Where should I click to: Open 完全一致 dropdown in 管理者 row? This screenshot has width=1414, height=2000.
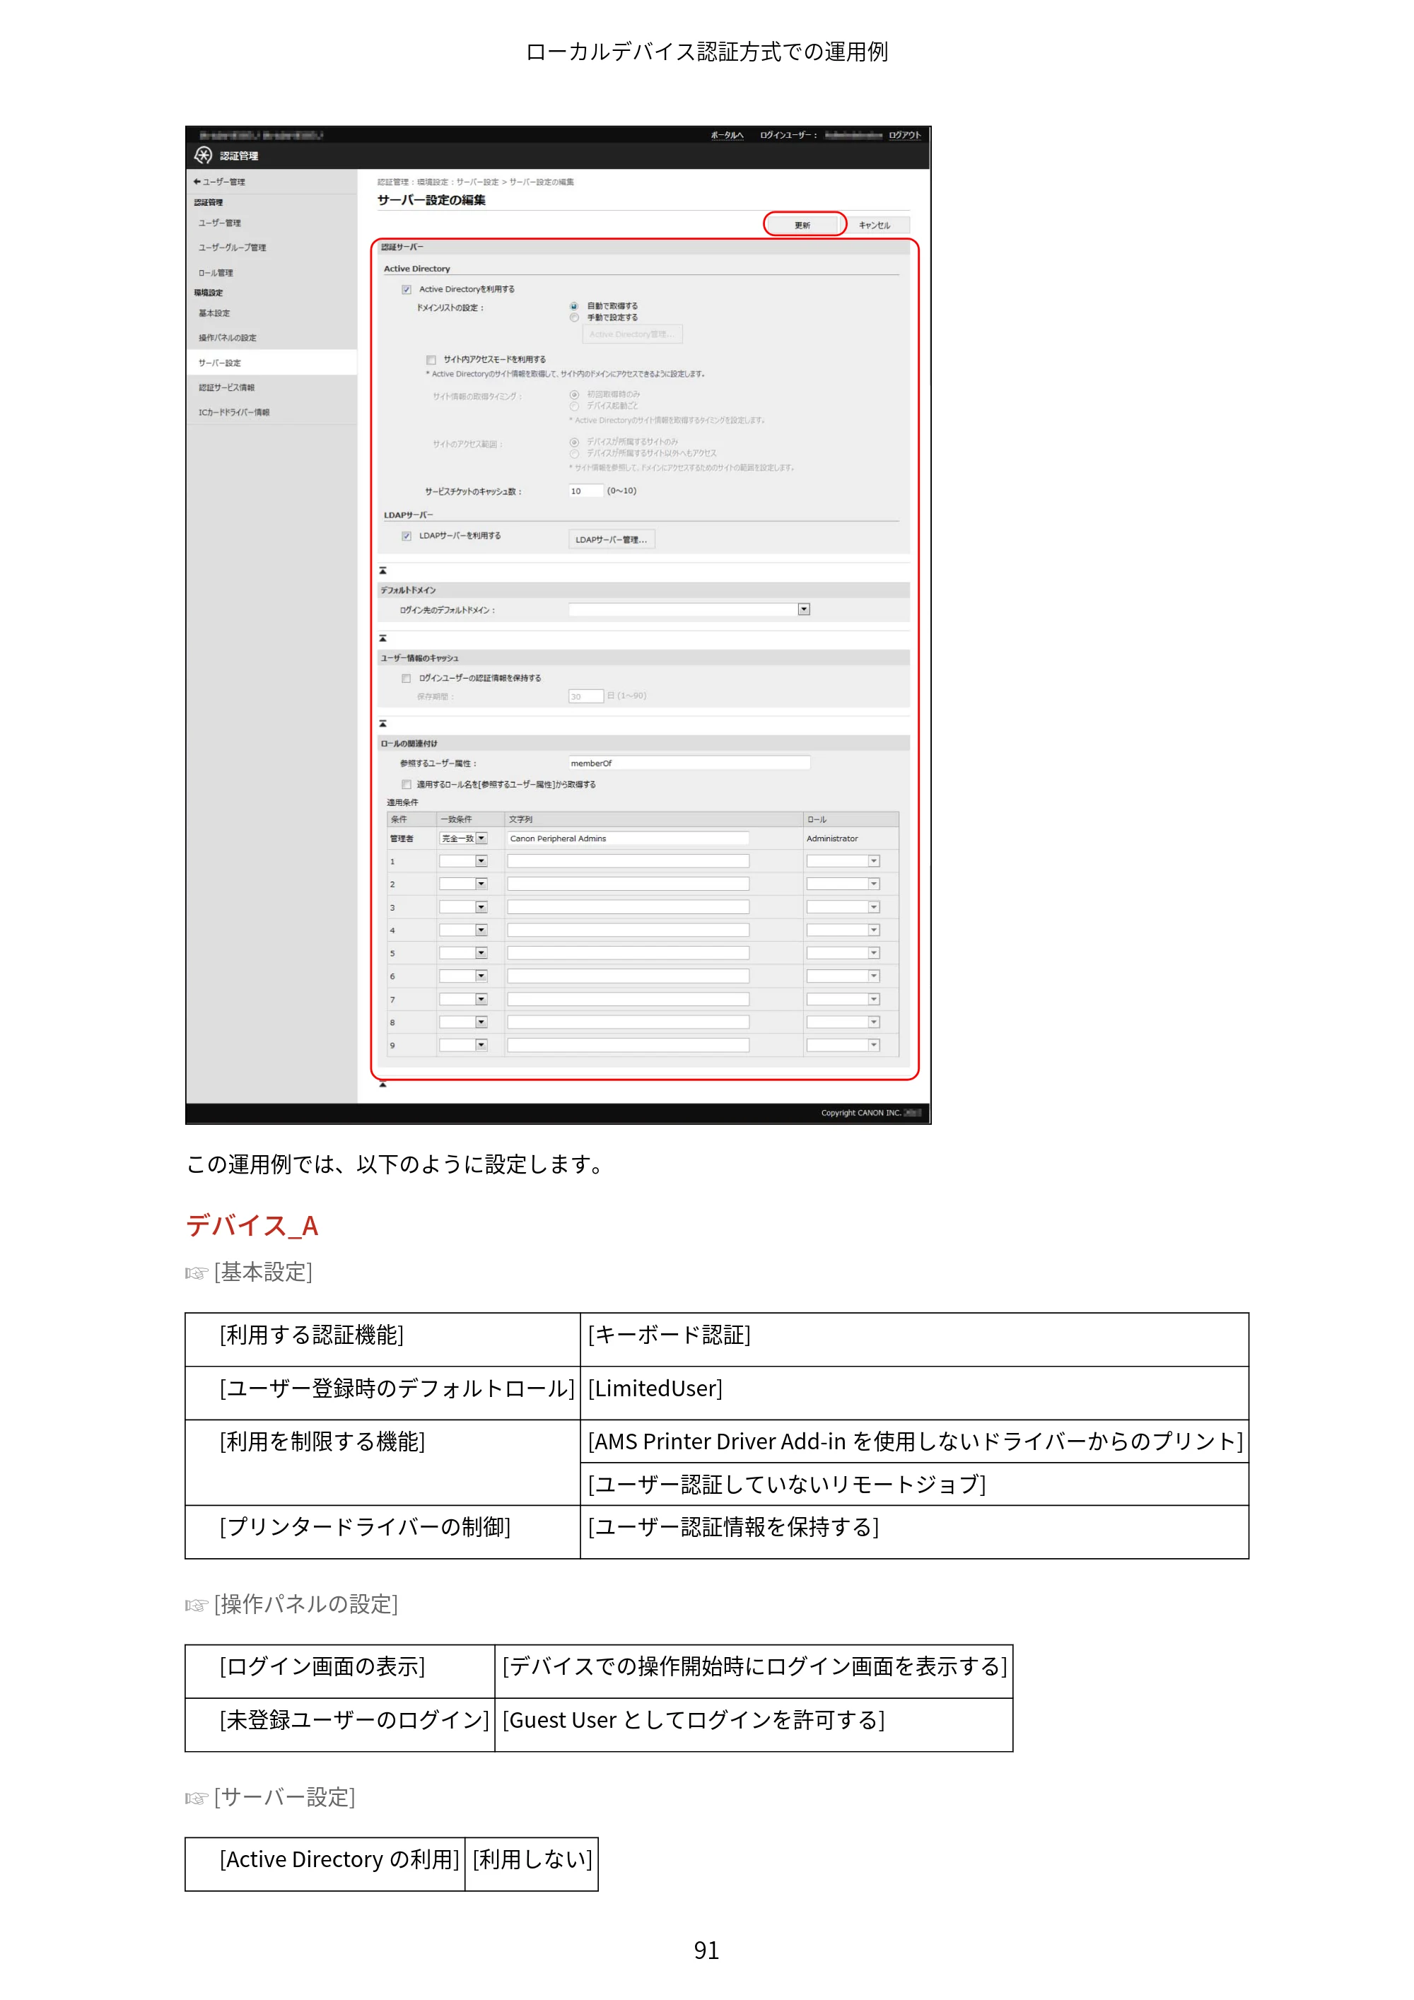coord(462,838)
